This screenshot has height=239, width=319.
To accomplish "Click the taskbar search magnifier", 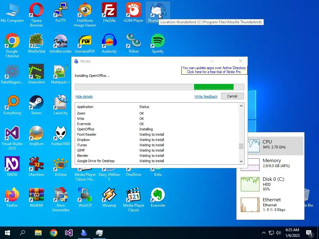I will (x=22, y=233).
